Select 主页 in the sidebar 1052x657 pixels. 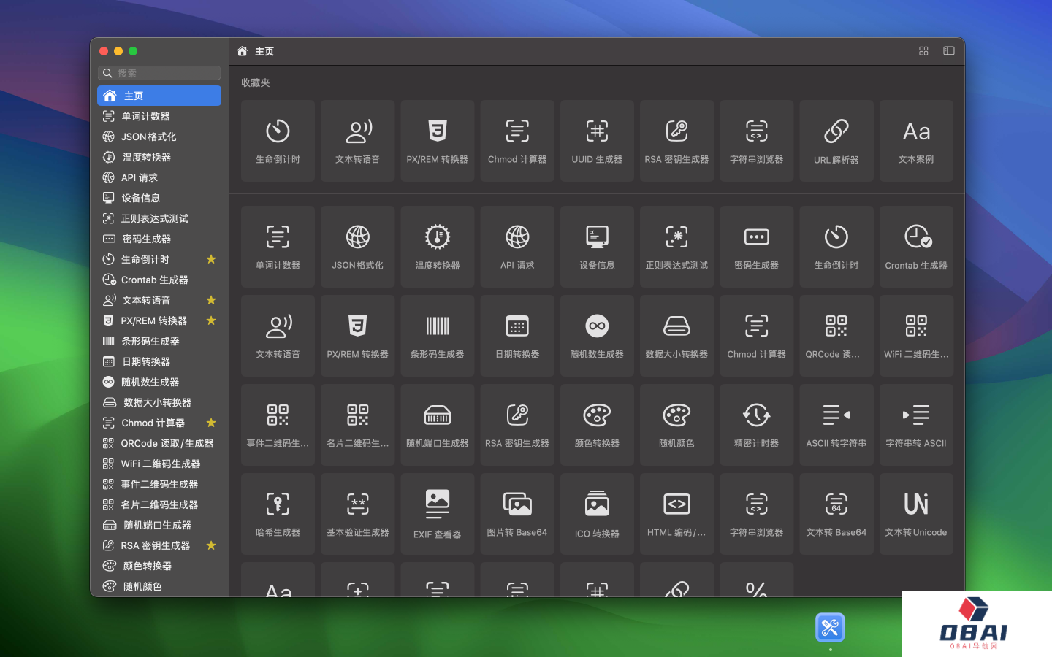159,96
